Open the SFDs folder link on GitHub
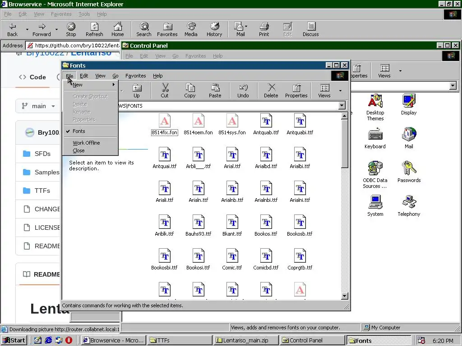The width and height of the screenshot is (462, 346). (x=42, y=154)
